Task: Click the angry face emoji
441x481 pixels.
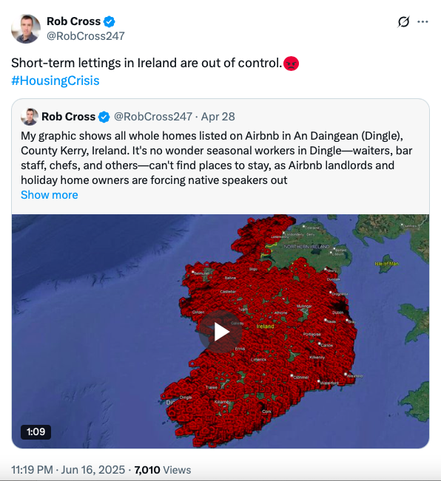Action: click(291, 64)
